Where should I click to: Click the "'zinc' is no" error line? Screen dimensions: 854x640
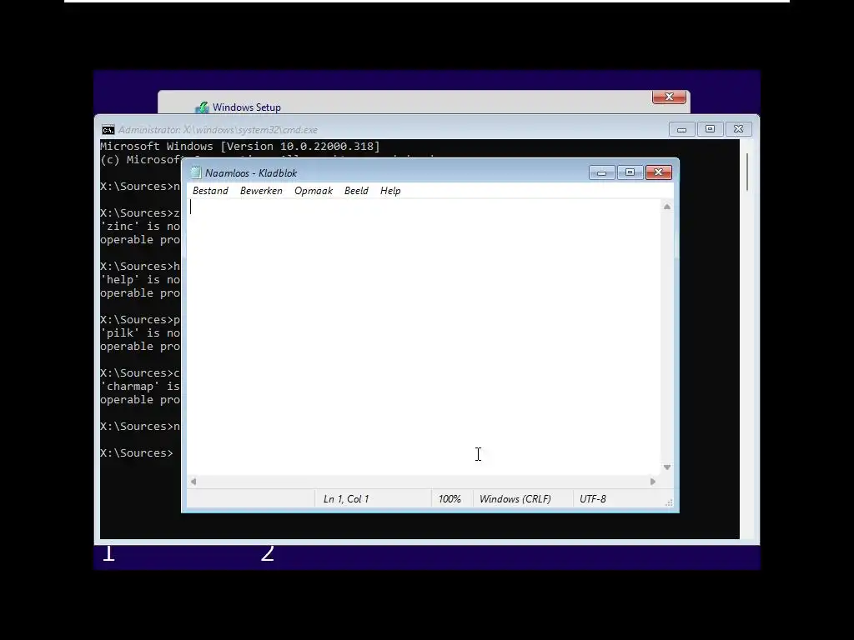coord(139,226)
